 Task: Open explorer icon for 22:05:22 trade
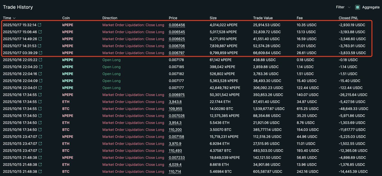coord(41,60)
